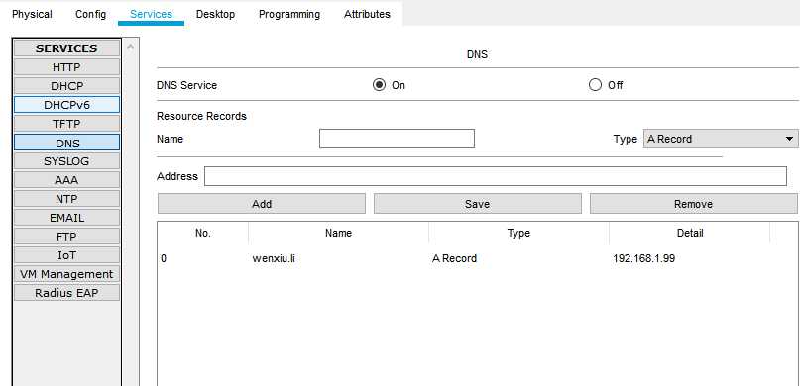The height and width of the screenshot is (386, 800).
Task: Open the TFTP service
Action: (x=66, y=124)
